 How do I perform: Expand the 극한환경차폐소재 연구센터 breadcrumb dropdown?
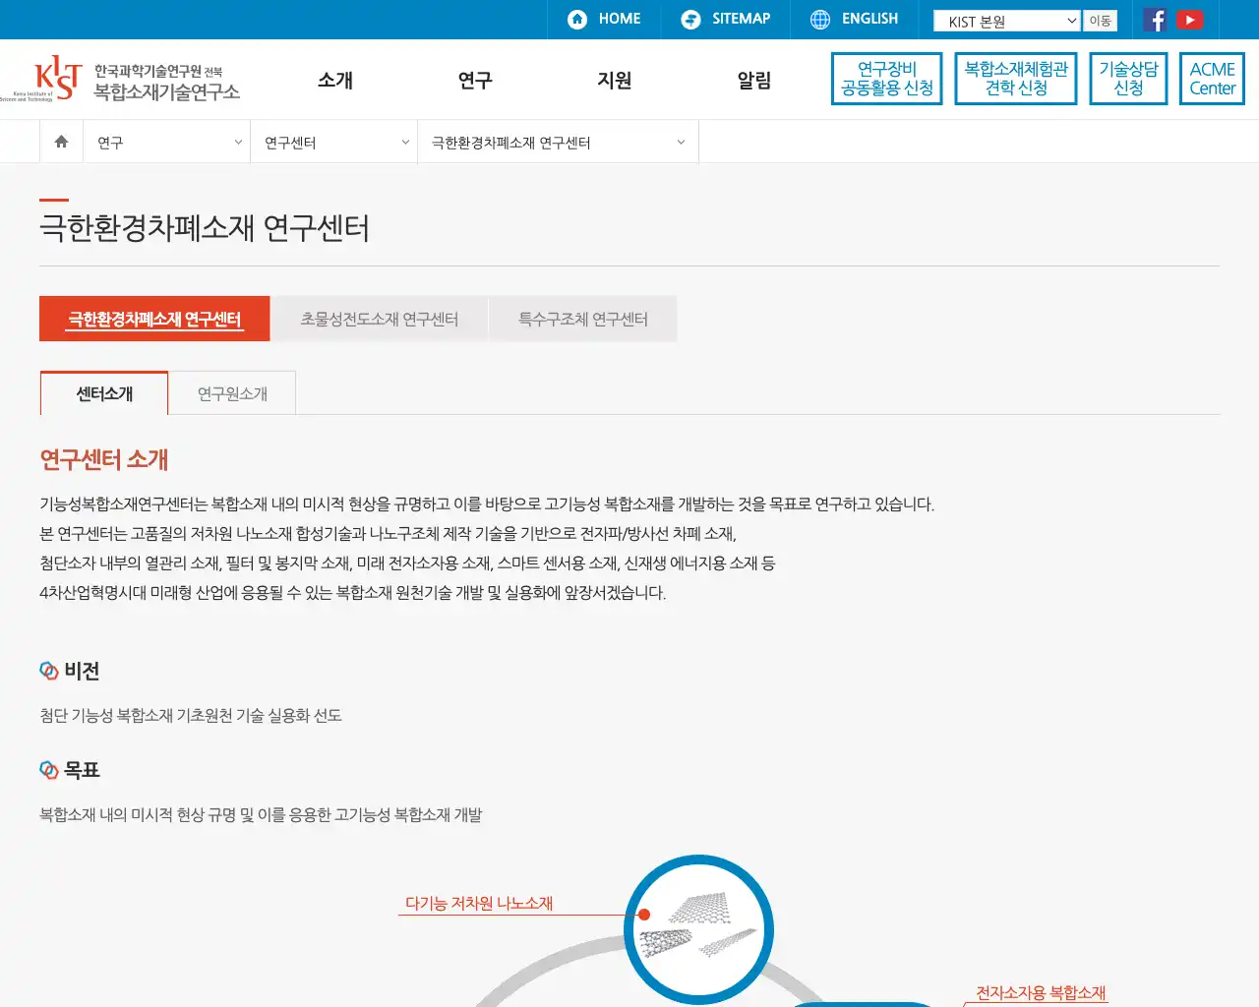coord(558,142)
